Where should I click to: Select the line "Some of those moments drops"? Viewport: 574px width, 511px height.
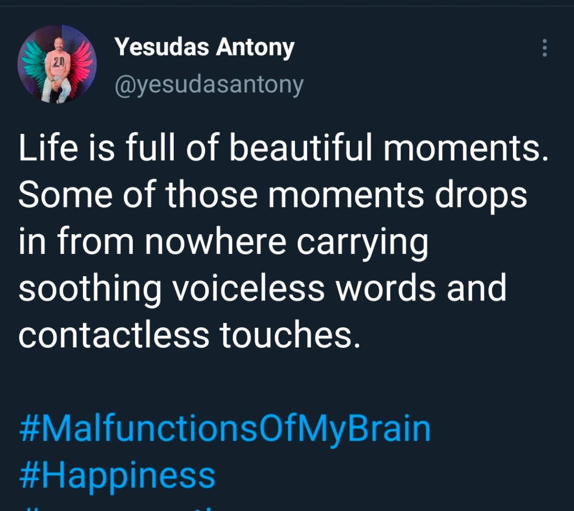[x=272, y=196]
